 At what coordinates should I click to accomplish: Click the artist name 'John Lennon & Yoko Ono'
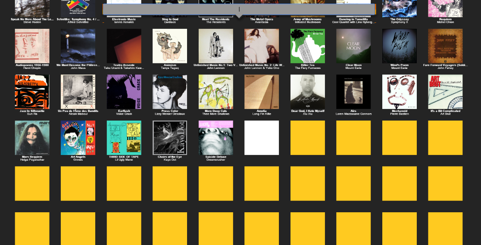(262, 68)
